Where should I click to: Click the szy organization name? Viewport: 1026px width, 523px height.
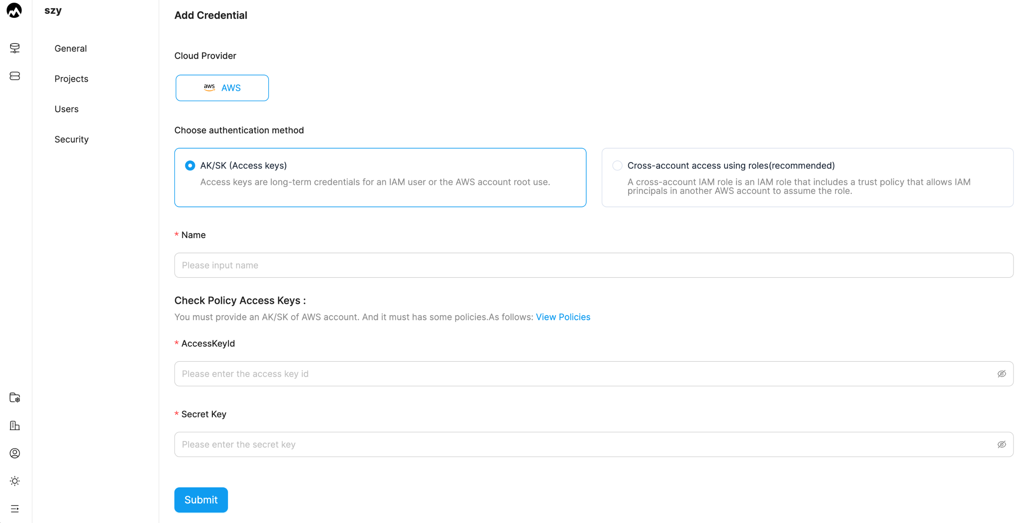pyautogui.click(x=53, y=10)
